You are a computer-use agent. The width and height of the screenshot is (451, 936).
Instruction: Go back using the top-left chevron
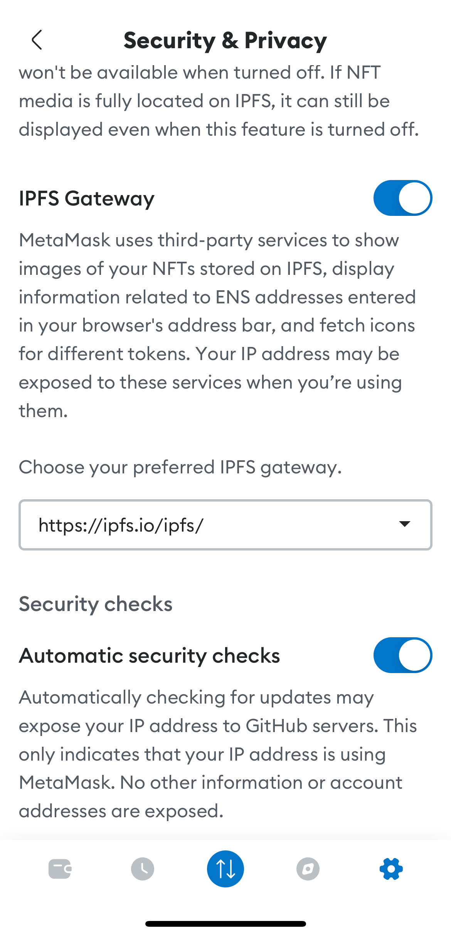click(x=37, y=40)
